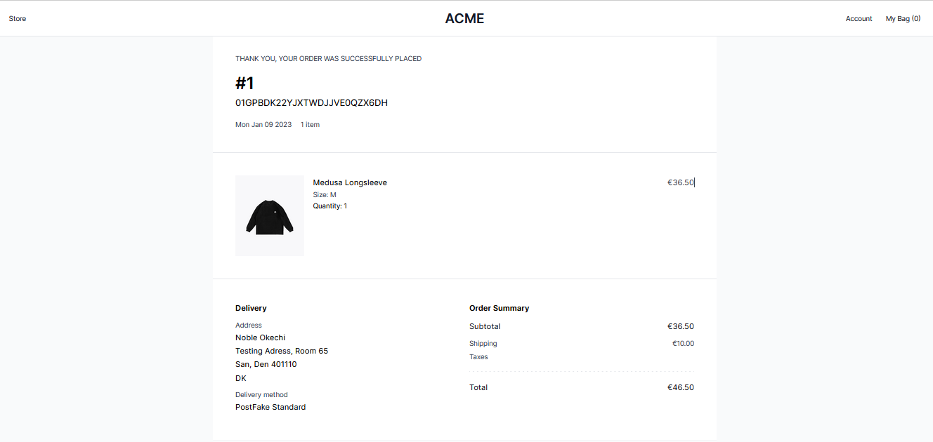Viewport: 933px width, 442px height.
Task: Click the item price €36.50 beside product
Action: 680,182
